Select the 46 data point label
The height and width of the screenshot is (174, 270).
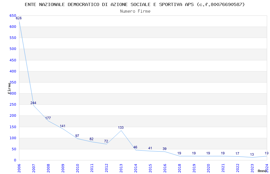(x=135, y=147)
